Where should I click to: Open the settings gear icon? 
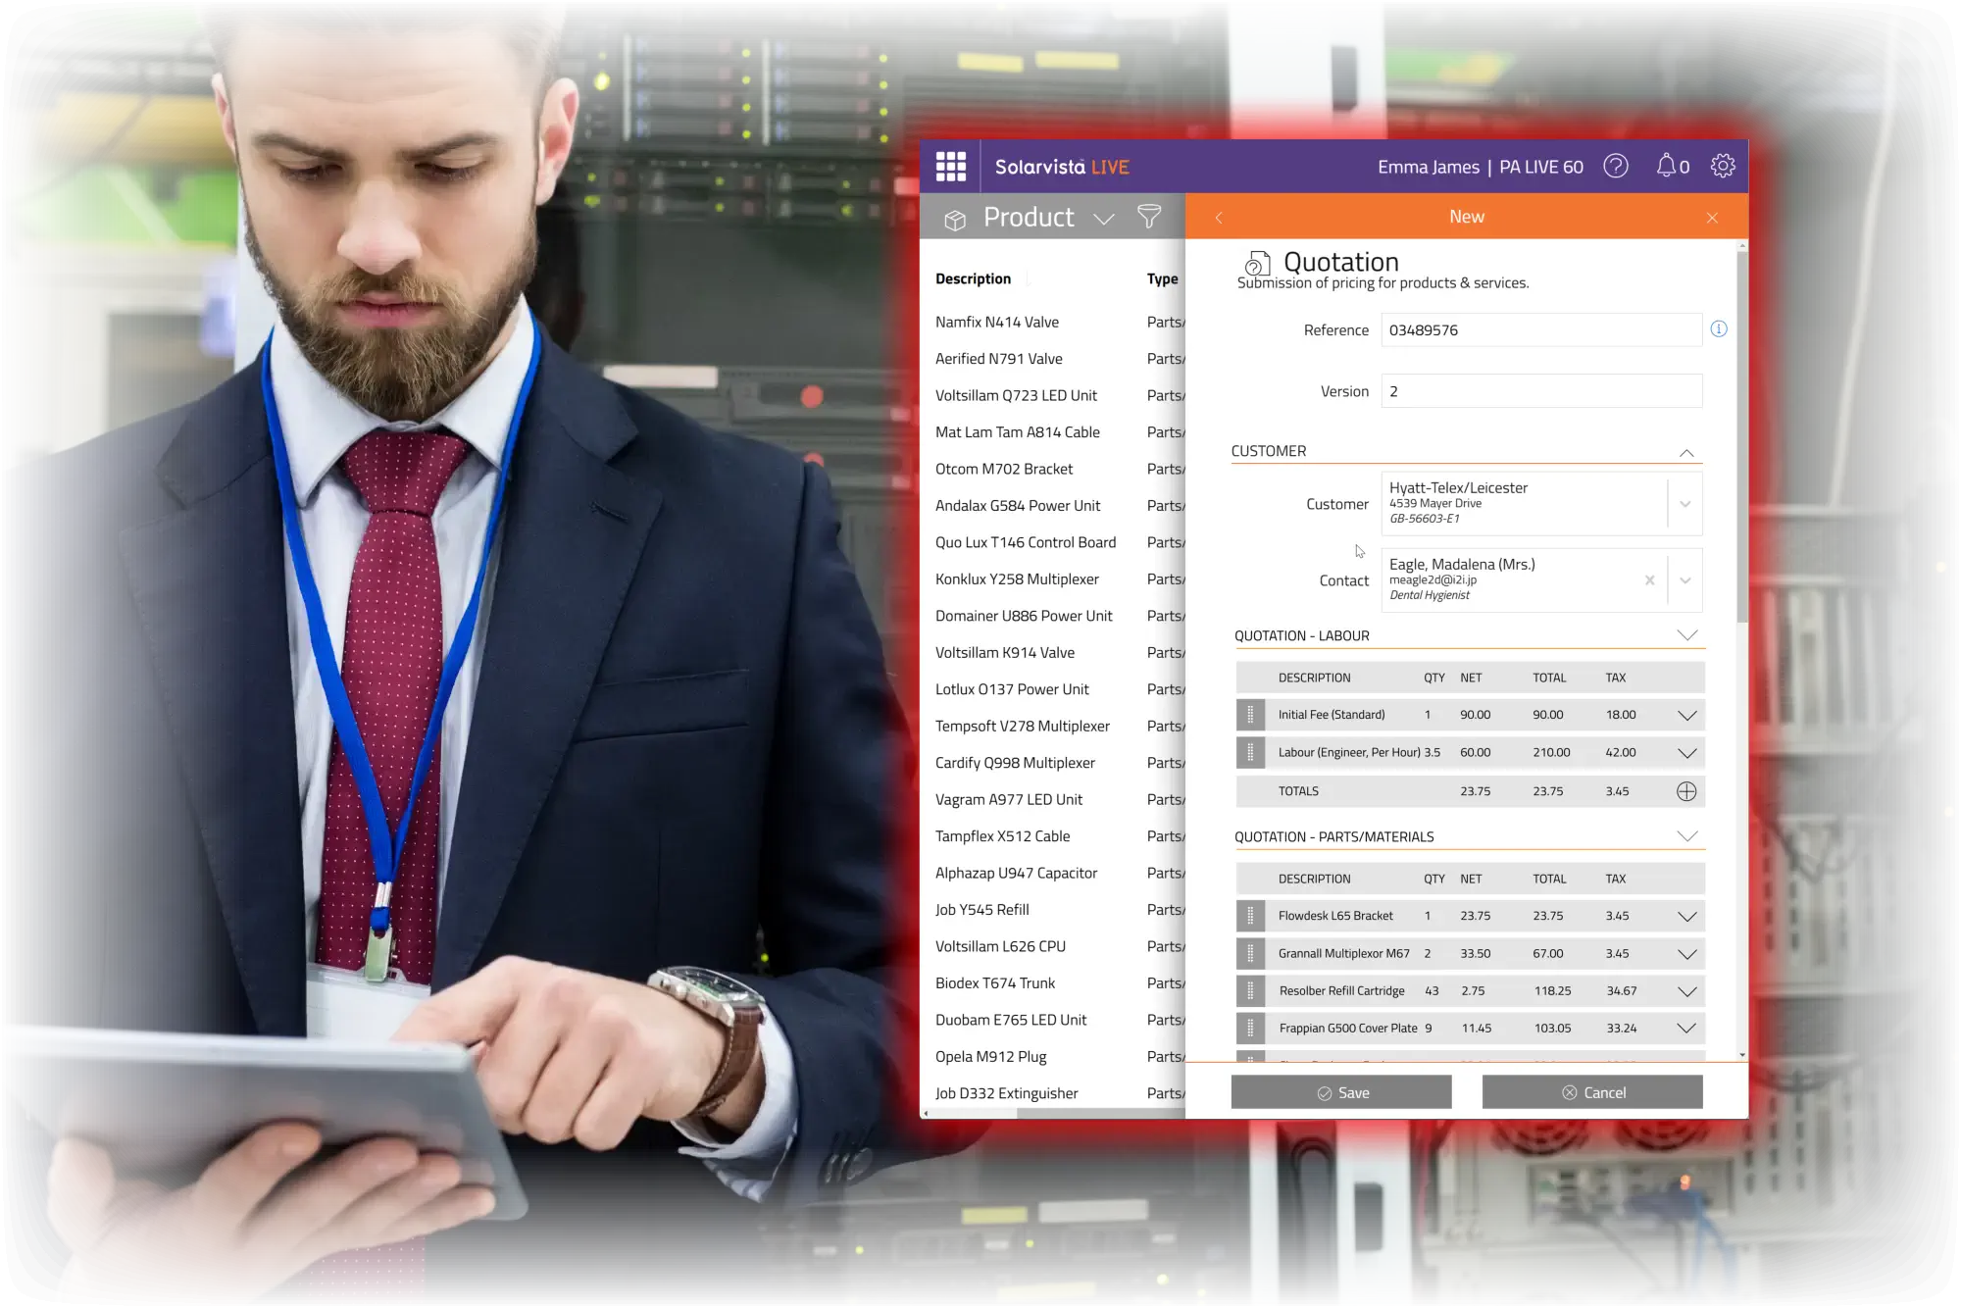(1723, 167)
